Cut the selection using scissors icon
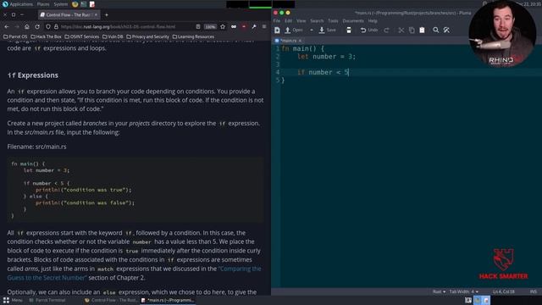542x305 pixels. coord(401,30)
